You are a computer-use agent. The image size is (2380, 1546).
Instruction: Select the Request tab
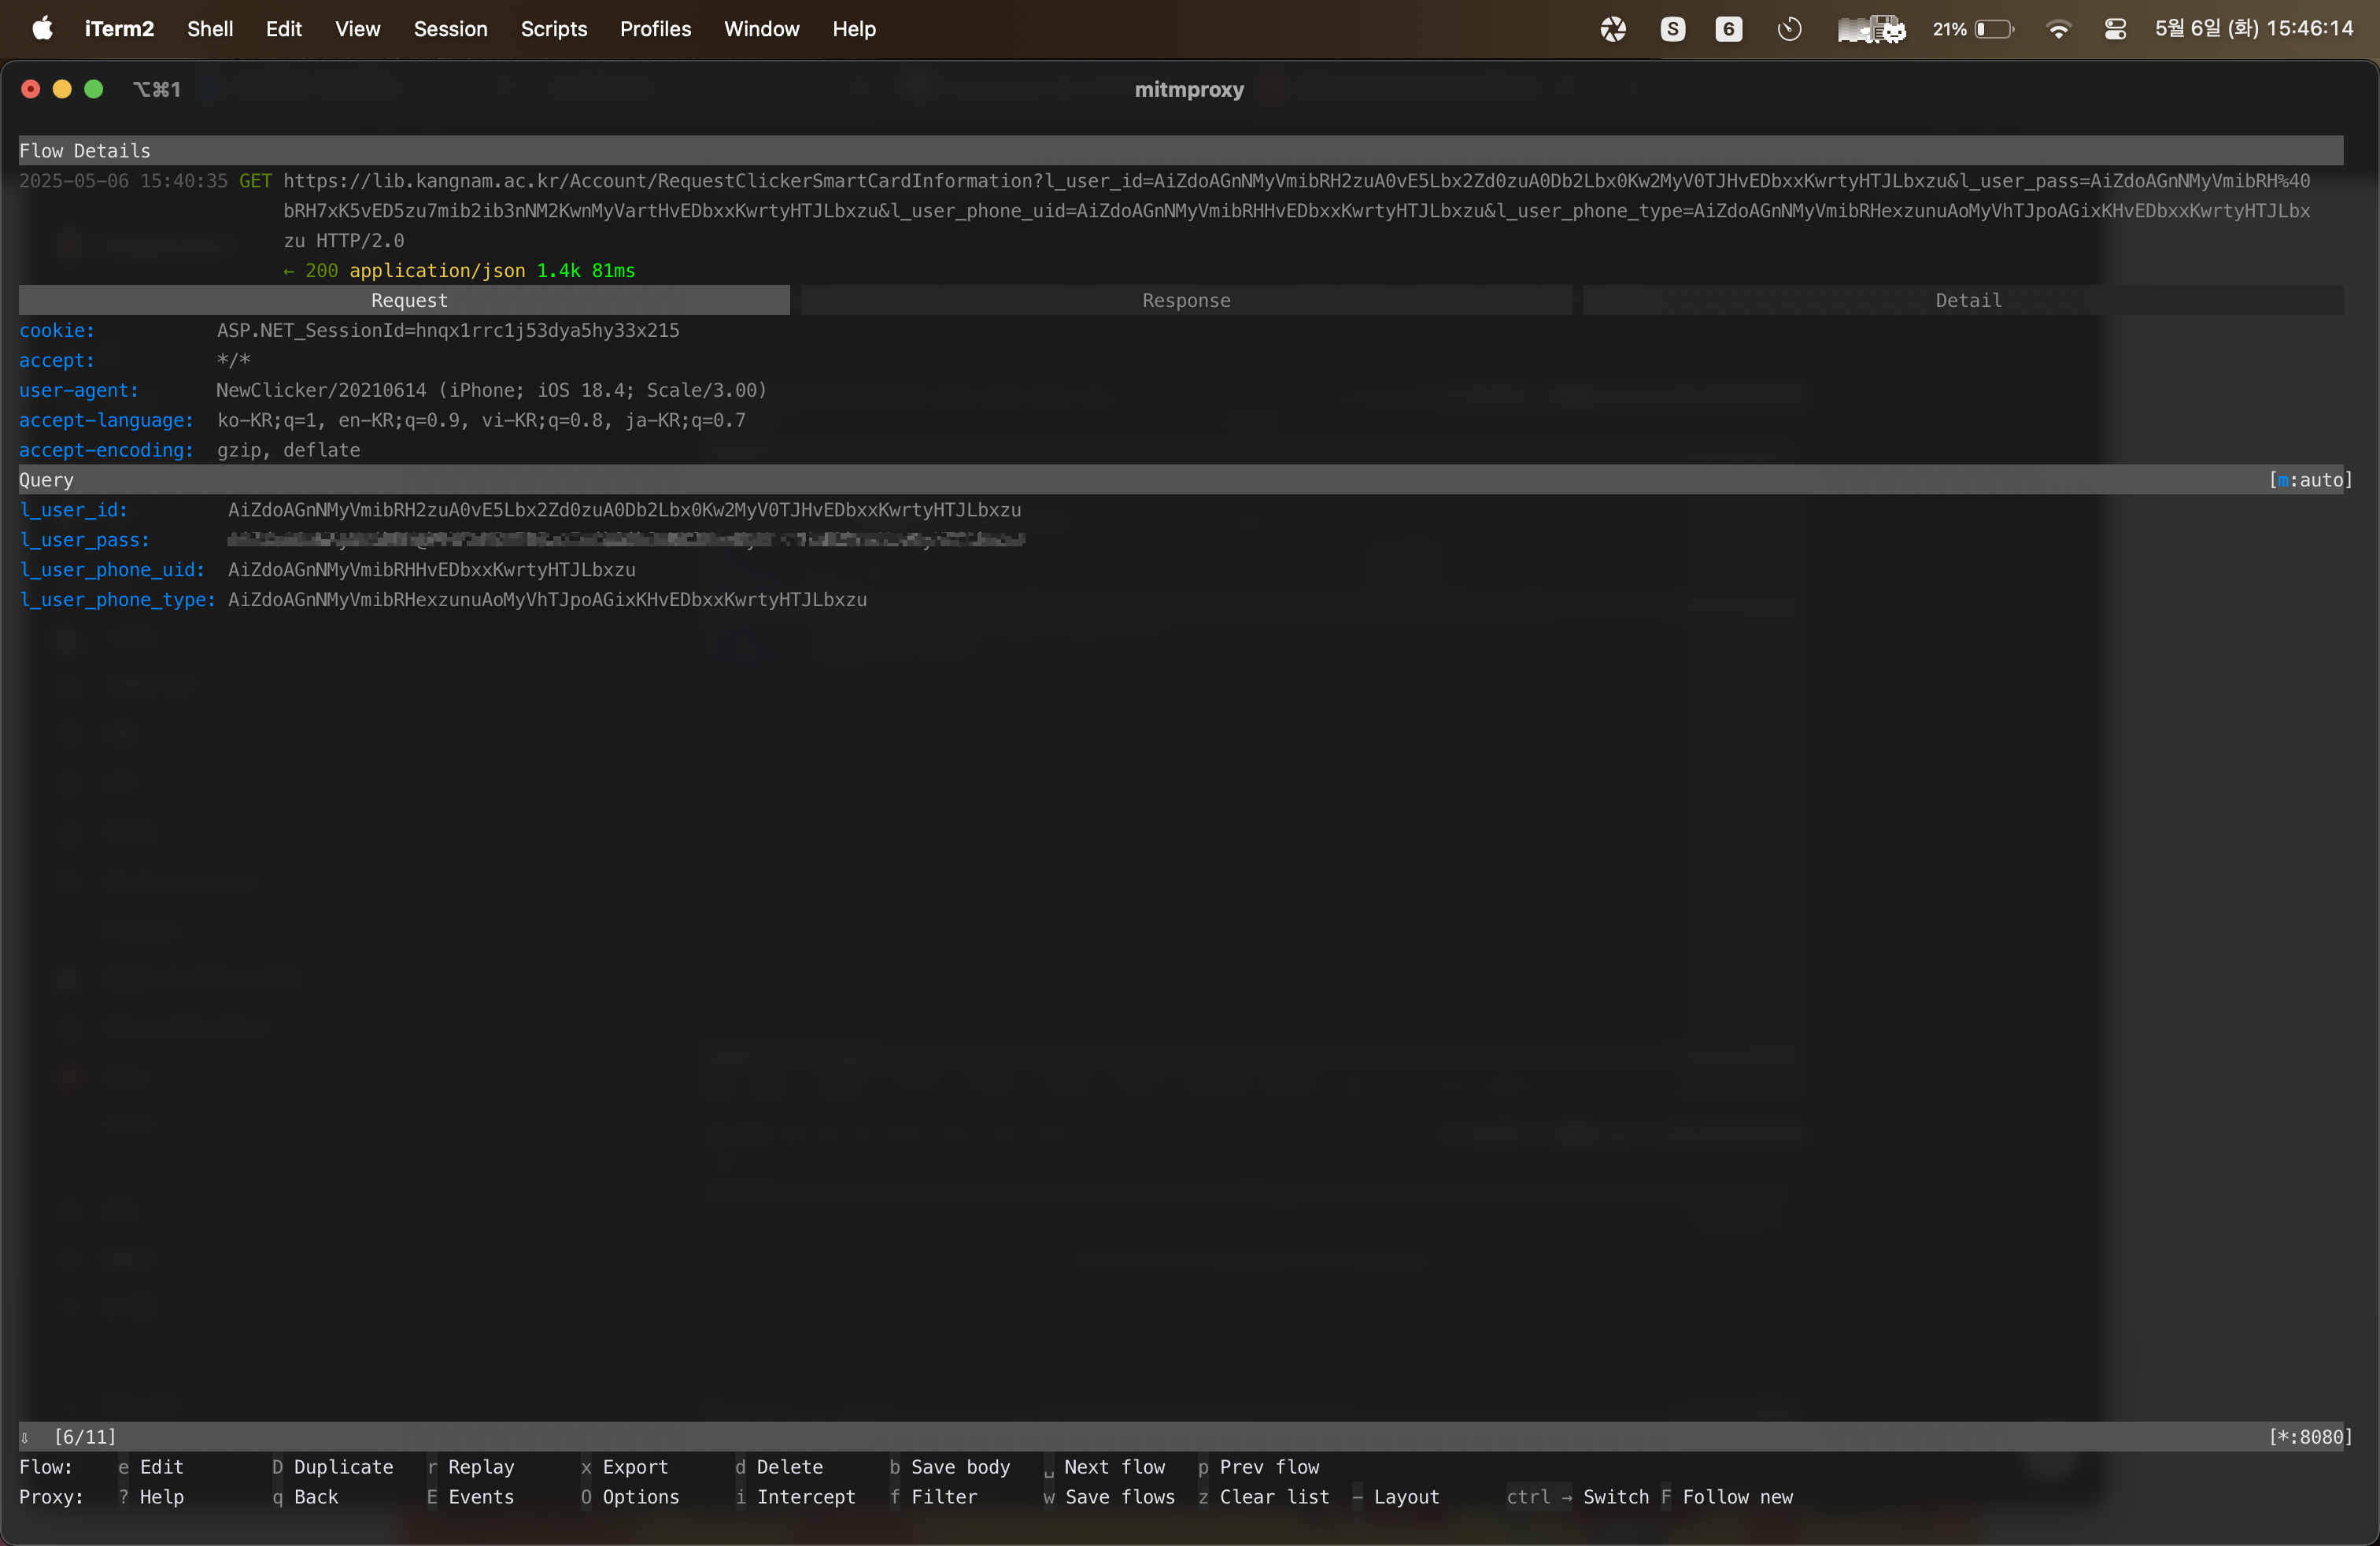409,300
